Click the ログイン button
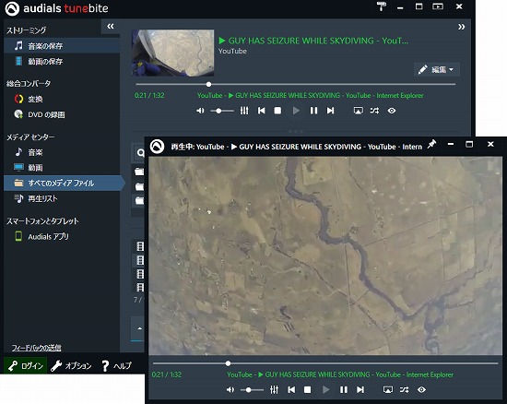This screenshot has height=404, width=507. point(26,366)
